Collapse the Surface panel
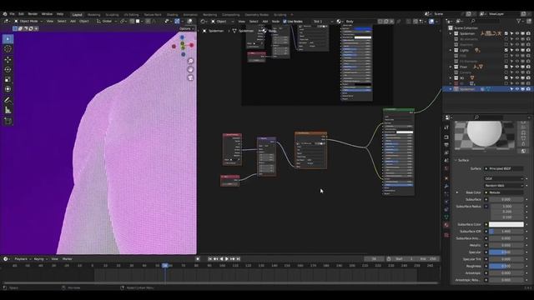 pos(456,160)
